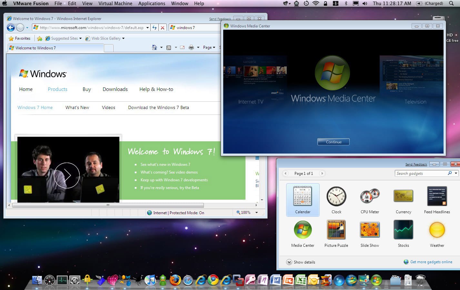Click the IE horizontal scrollbar
Image resolution: width=460 pixels, height=290 pixels.
tap(108, 205)
